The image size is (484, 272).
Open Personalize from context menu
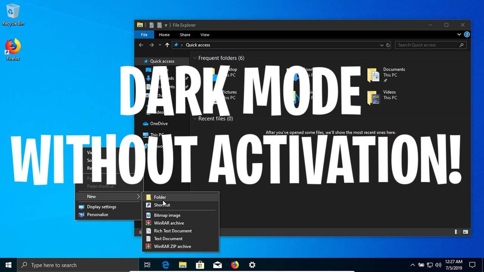109,215
